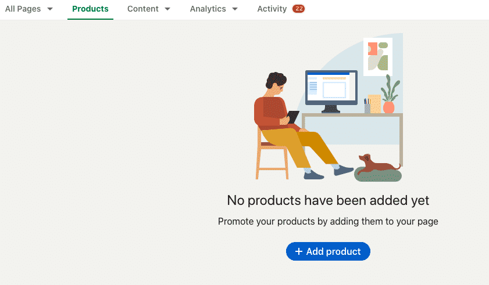Select the Products tab
The image size is (489, 285).
90,9
